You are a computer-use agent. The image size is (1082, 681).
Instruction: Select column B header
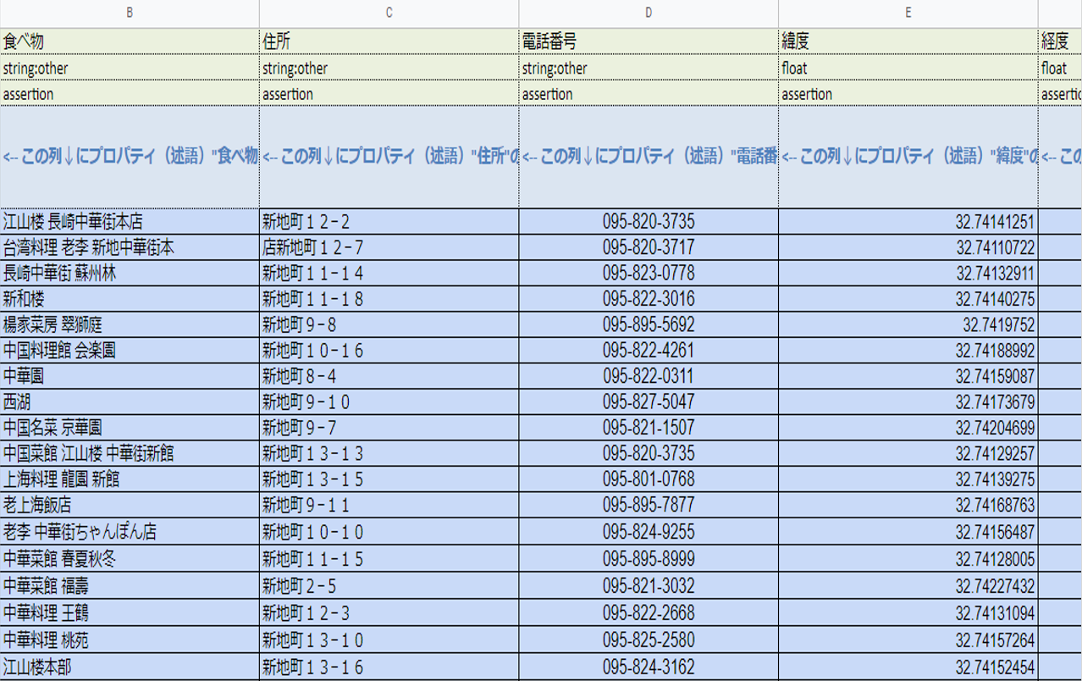pyautogui.click(x=130, y=13)
